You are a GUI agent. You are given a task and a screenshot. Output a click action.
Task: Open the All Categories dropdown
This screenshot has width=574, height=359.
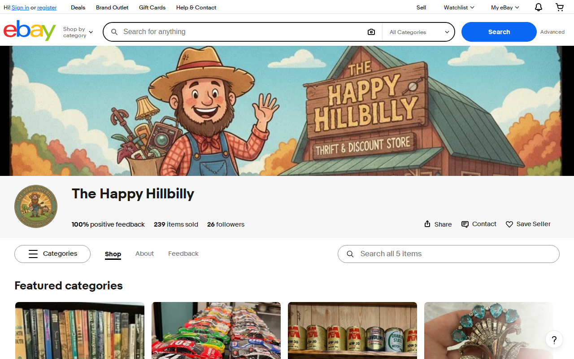pos(419,32)
